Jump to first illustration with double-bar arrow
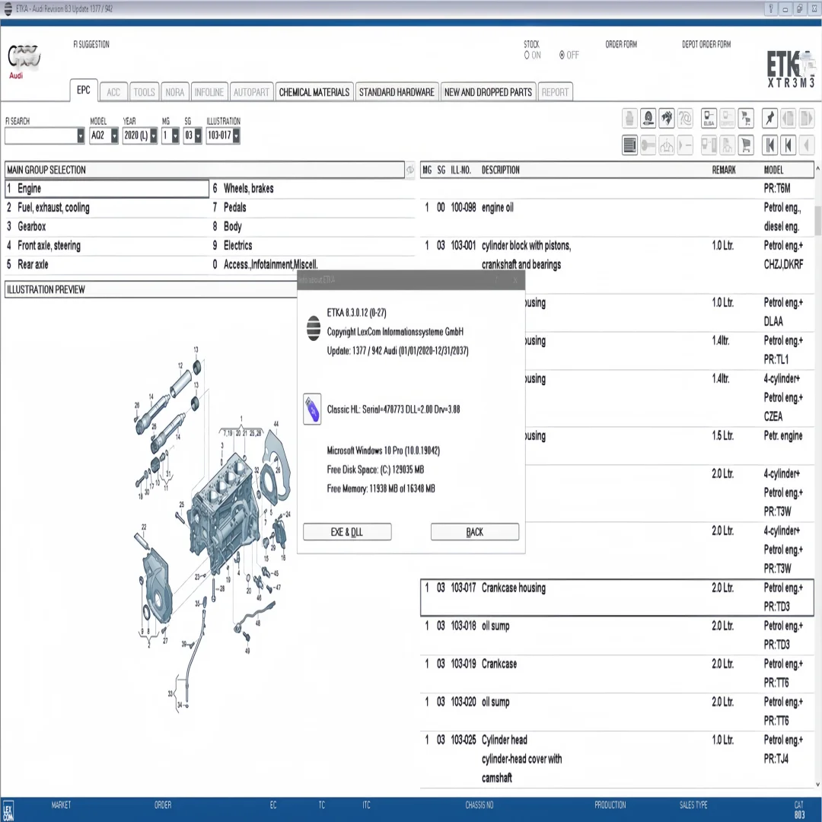This screenshot has height=822, width=822. (x=769, y=145)
